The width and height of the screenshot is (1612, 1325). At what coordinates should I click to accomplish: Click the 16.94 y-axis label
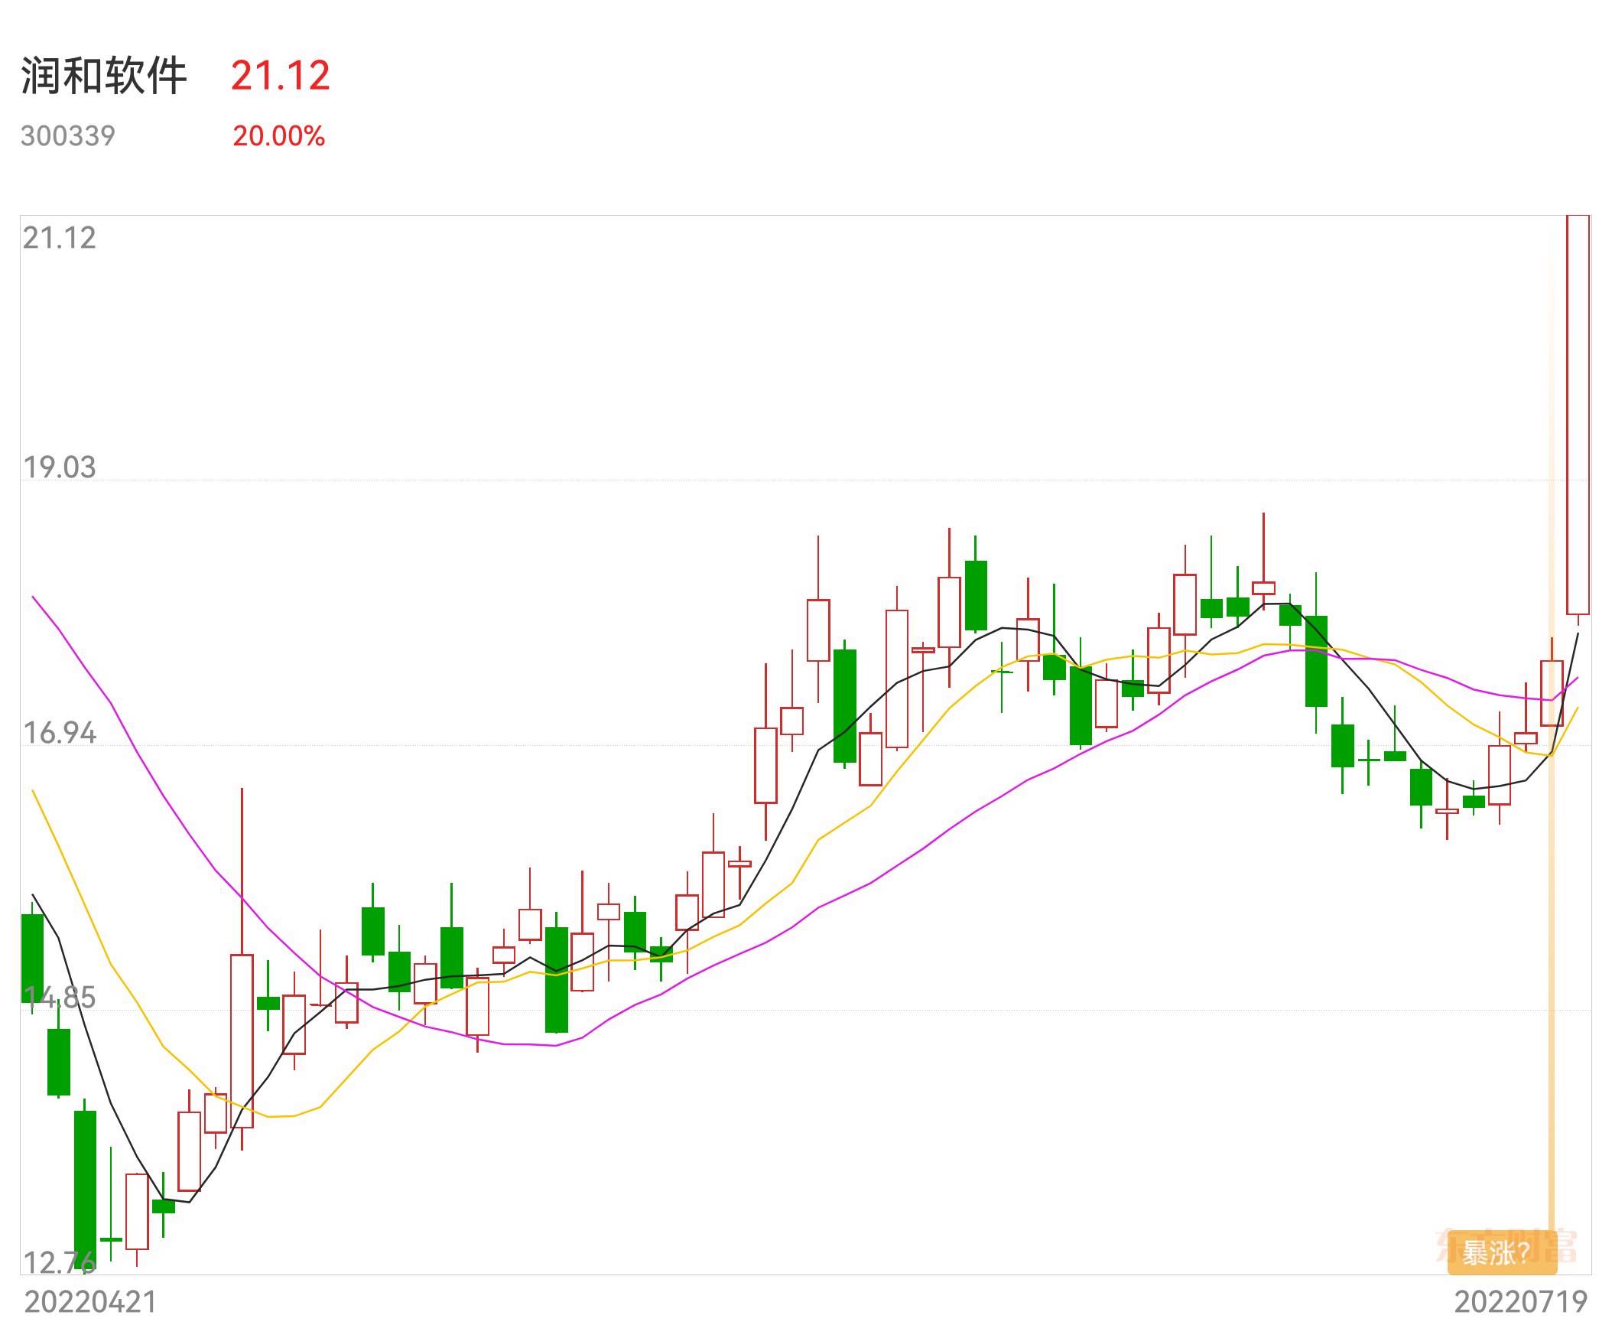point(60,733)
